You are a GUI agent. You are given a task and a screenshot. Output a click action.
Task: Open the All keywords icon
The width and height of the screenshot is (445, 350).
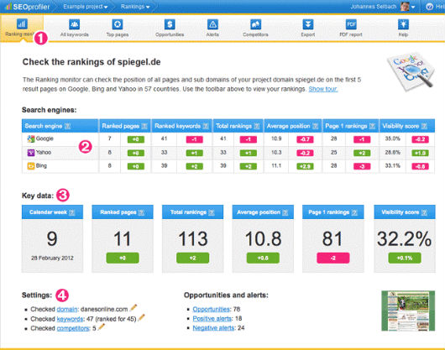[75, 24]
